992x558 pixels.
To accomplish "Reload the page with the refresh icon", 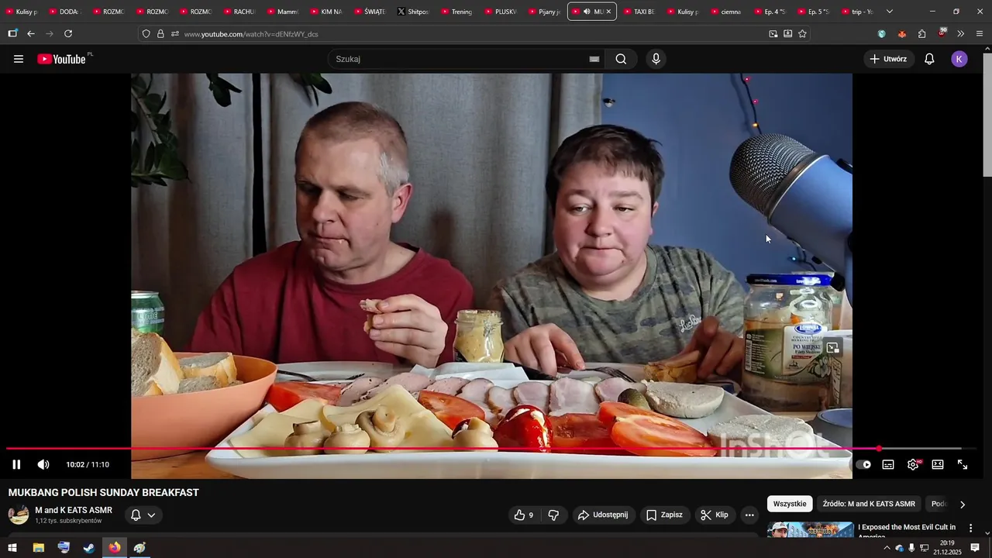I will [68, 34].
